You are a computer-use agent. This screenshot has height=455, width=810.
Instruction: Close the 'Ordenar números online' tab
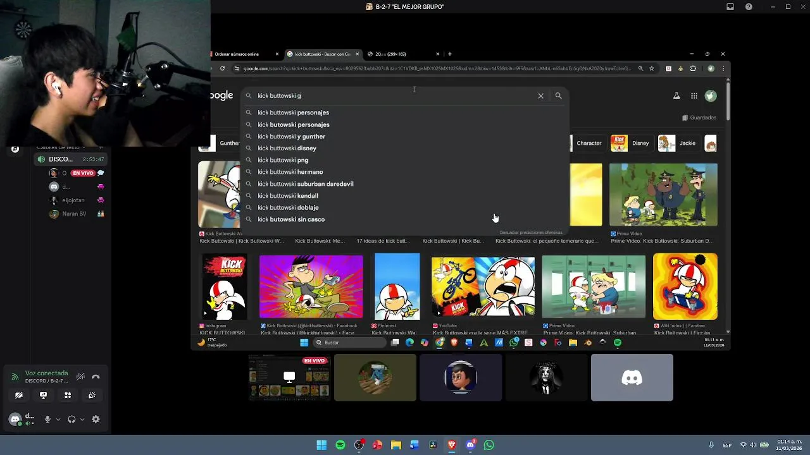pyautogui.click(x=277, y=54)
